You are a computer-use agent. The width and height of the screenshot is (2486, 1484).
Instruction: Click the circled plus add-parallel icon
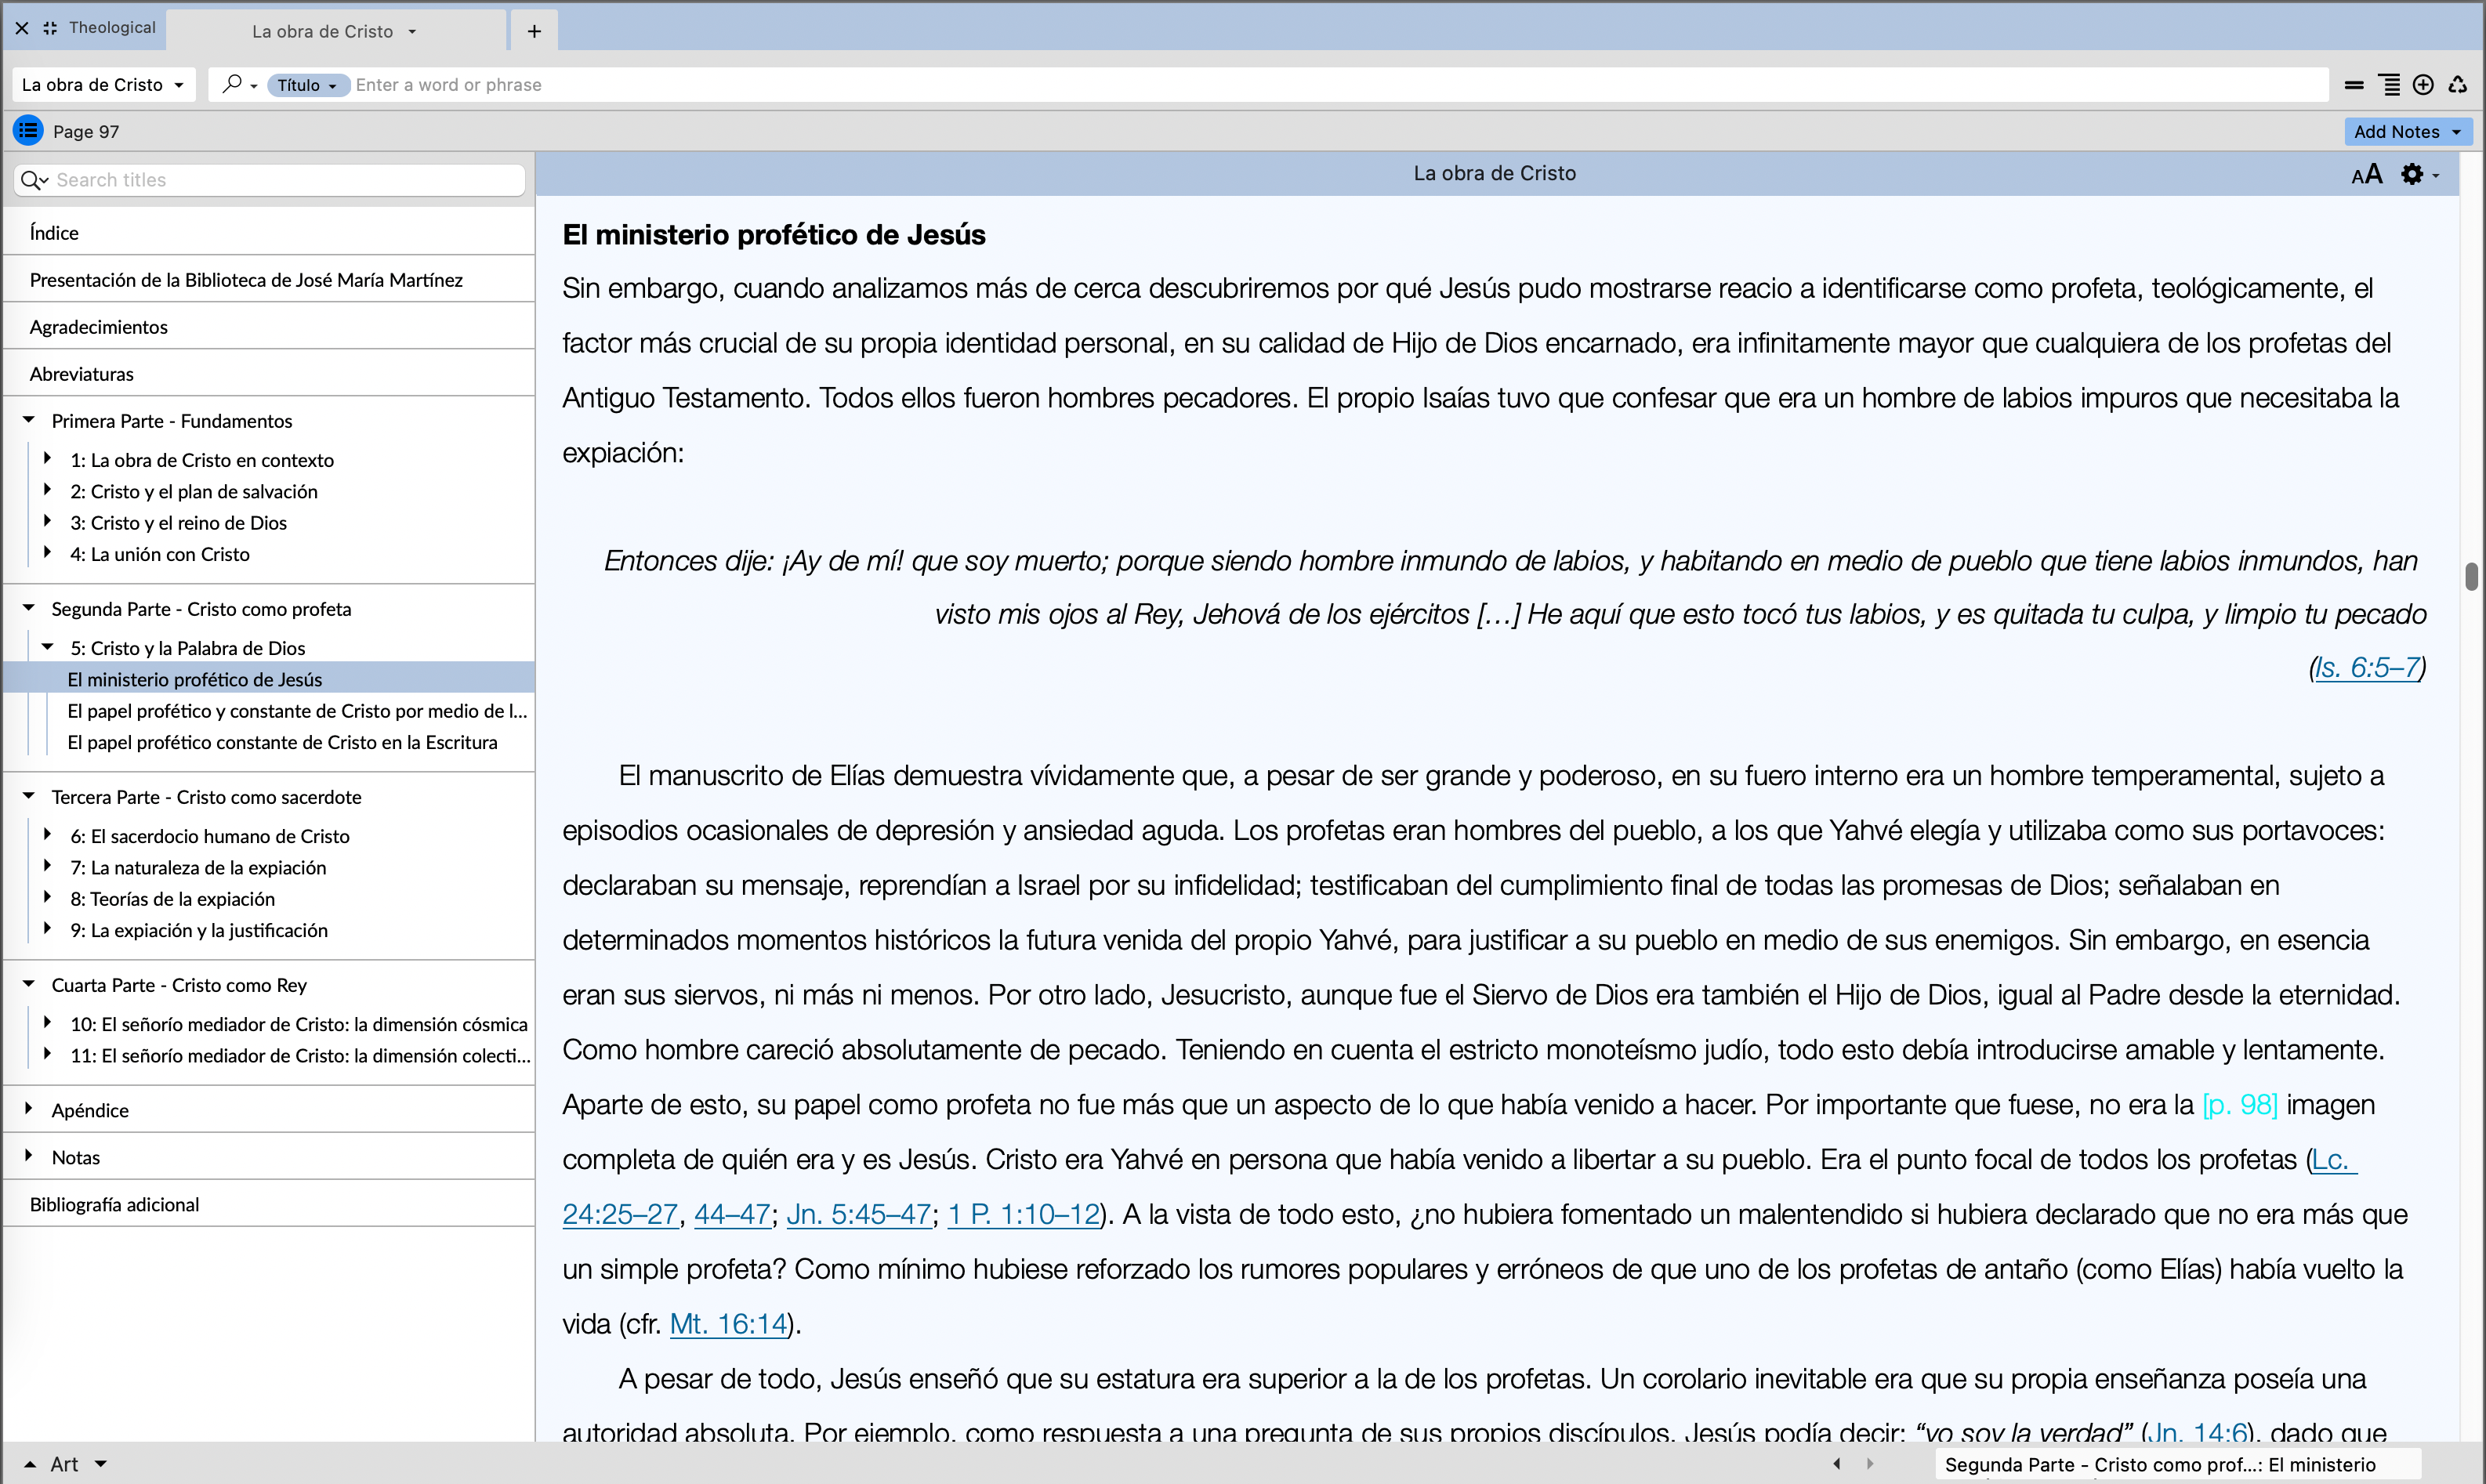(x=2423, y=85)
